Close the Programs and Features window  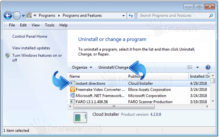coord(210,7)
